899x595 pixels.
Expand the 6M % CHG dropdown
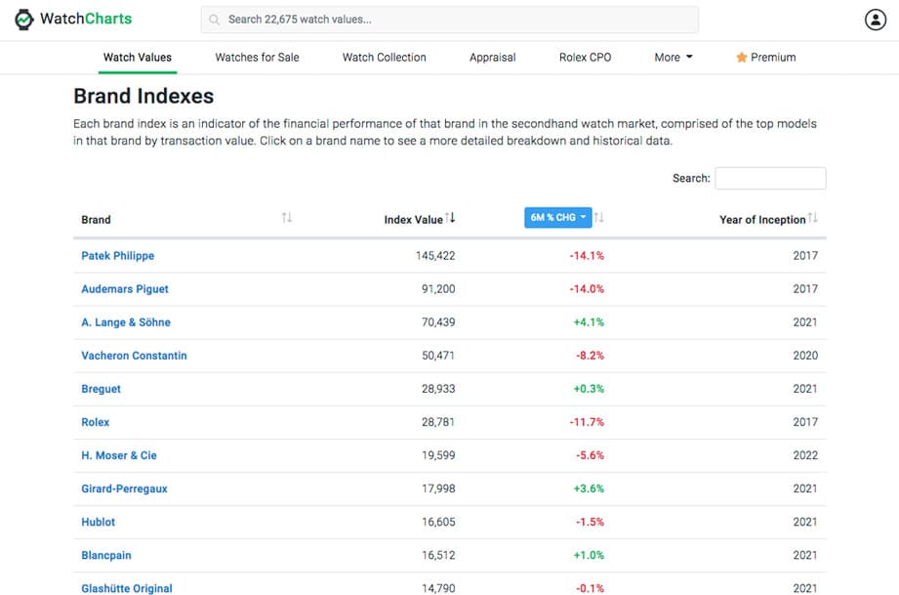(x=558, y=218)
